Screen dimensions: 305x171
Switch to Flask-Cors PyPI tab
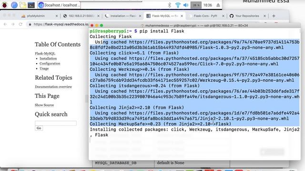point(205,16)
